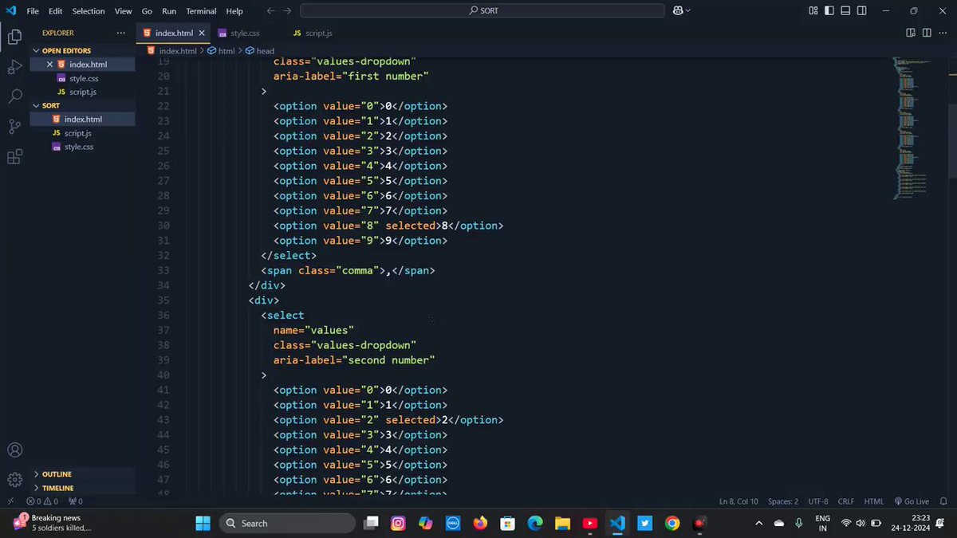Click the SORT command center search box
Viewport: 957px width, 538px height.
[482, 11]
